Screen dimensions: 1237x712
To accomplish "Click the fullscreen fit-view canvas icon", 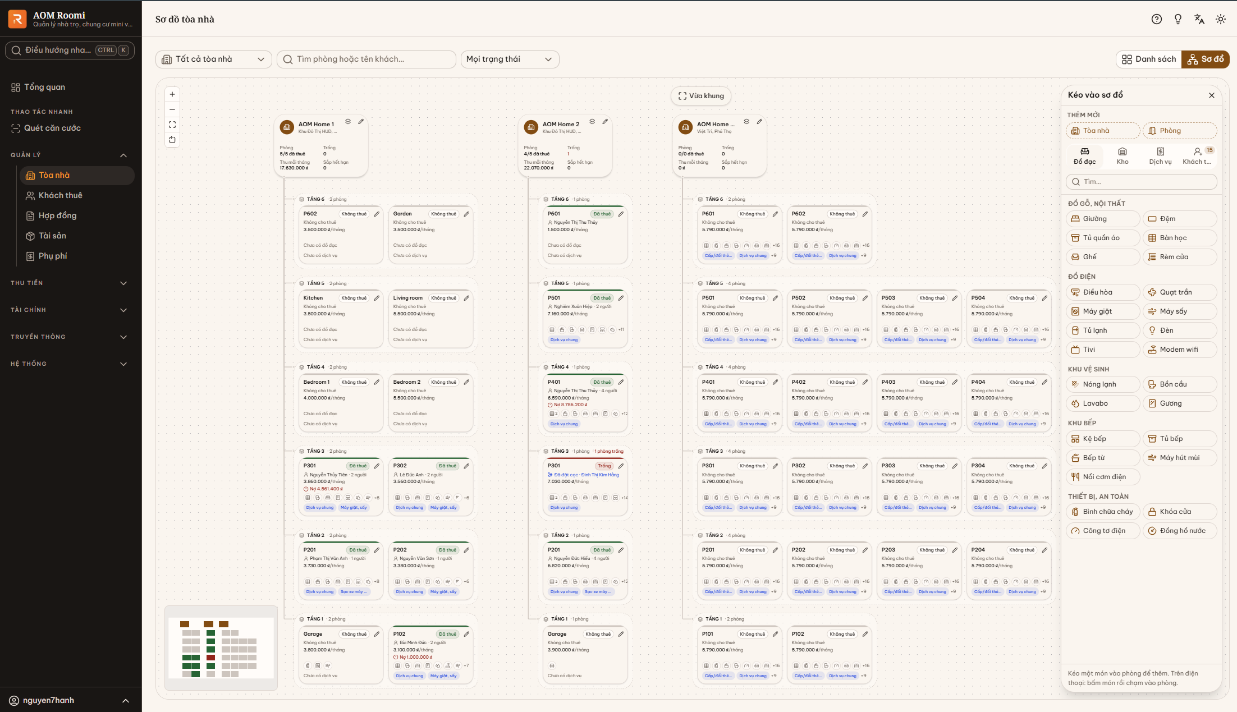I will pyautogui.click(x=172, y=125).
